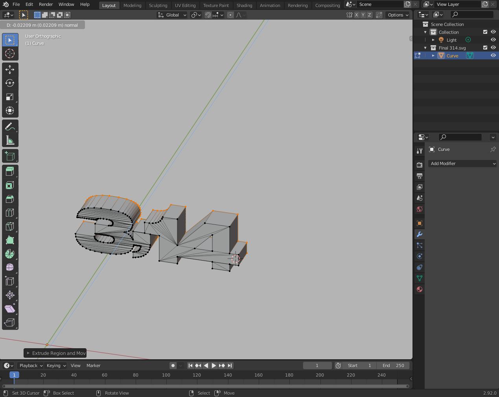
Task: Open the File menu
Action: (x=16, y=4)
